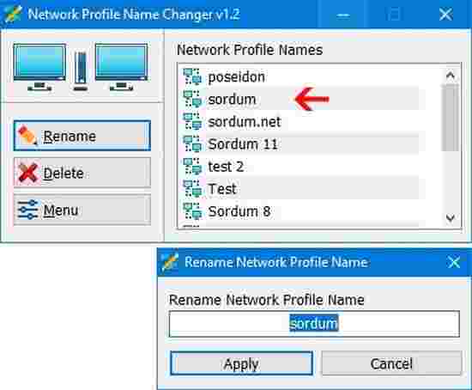Screen dimensions: 472x390
Task: Select the network icon beside Sordum 11
Action: pos(192,143)
